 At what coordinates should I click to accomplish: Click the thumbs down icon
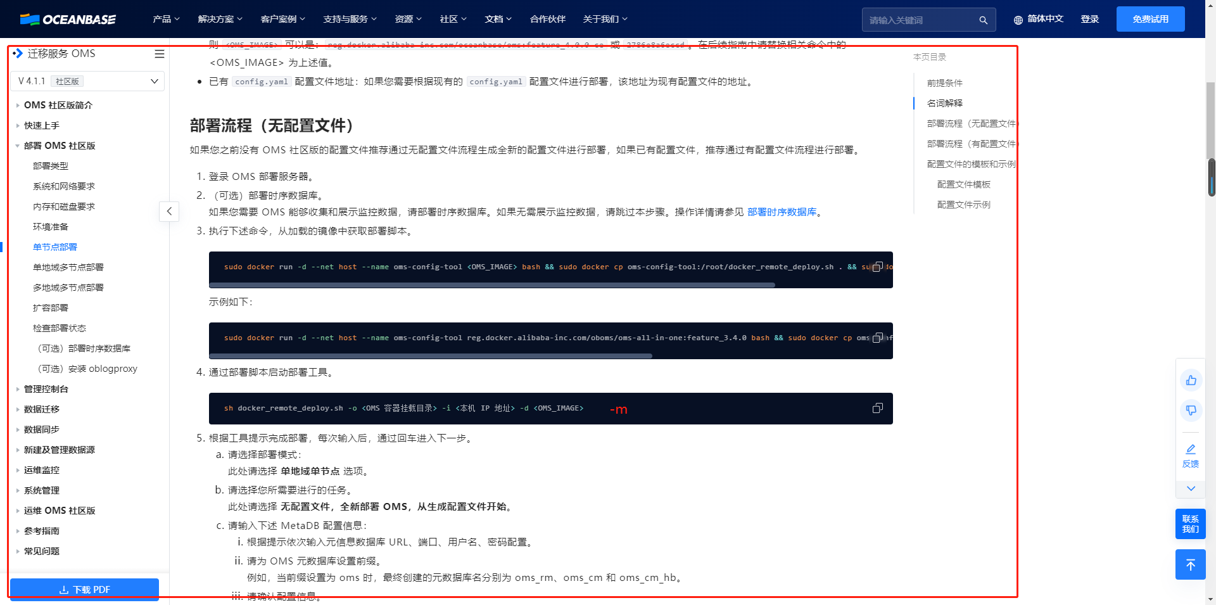(1191, 411)
